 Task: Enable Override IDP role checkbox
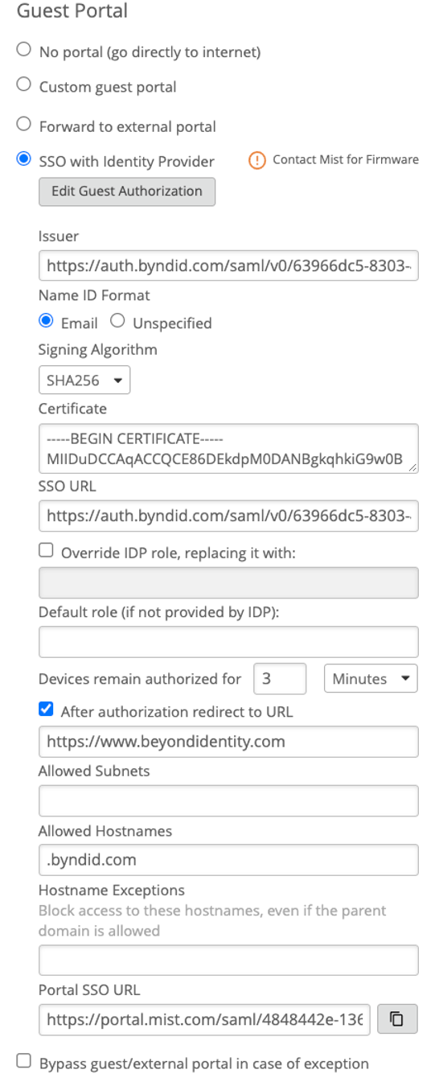[46, 551]
